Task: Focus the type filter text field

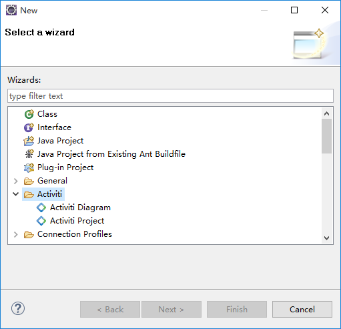Action: tap(170, 96)
